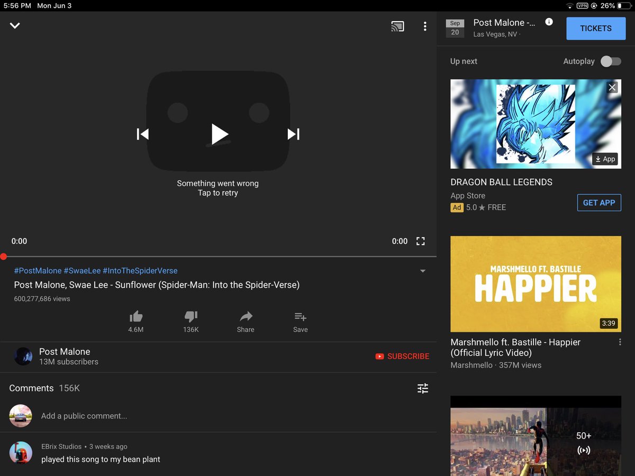635x476 pixels.
Task: Open your profile avatar beside comment box
Action: coord(21,416)
